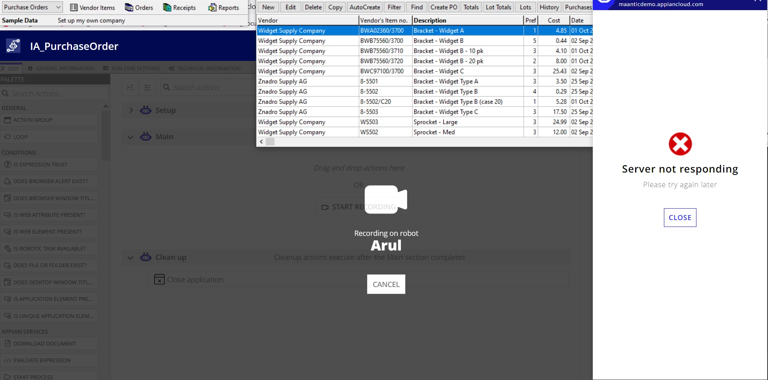Select DOES BROWSER ALERT EXIST? condition

[x=49, y=181]
